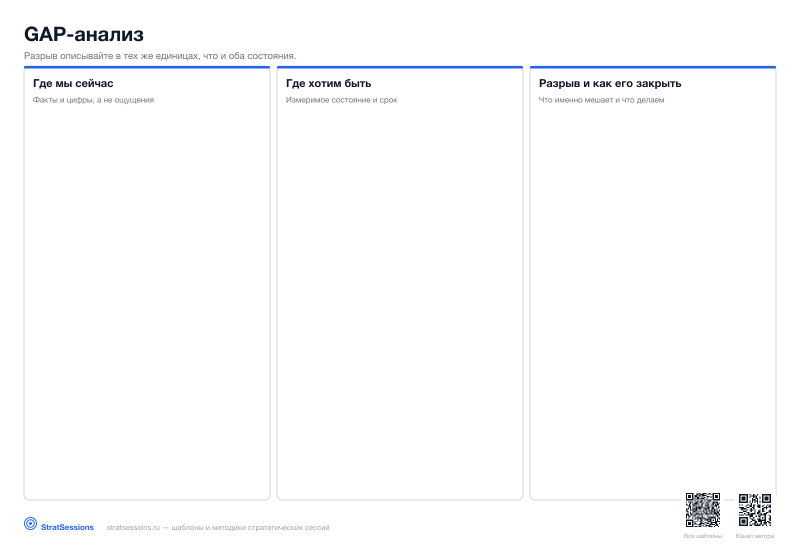Click the 'Где хотим быть' column heading
The image size is (800, 550).
coord(328,83)
